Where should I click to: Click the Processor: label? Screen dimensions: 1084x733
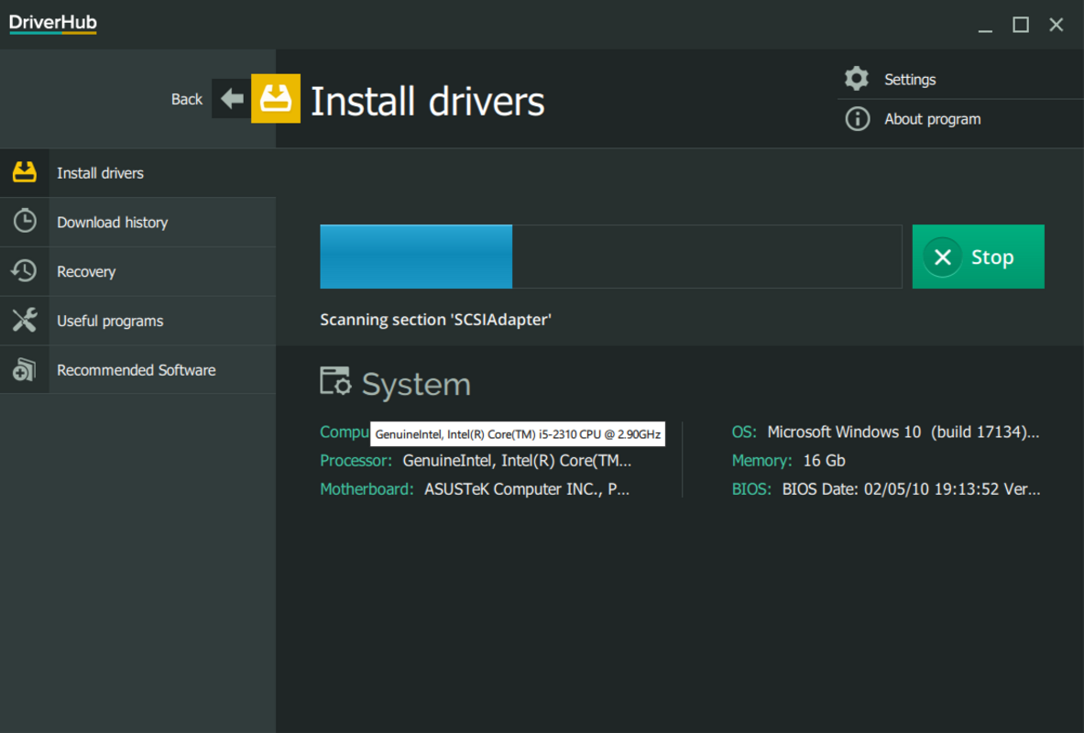pyautogui.click(x=356, y=461)
